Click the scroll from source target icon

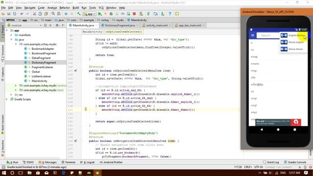click(x=45, y=25)
